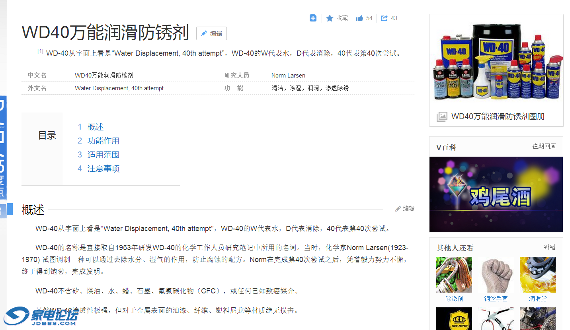Viewport: 570px width, 330px height.
Task: Navigate to 注意事项 section
Action: pyautogui.click(x=103, y=169)
